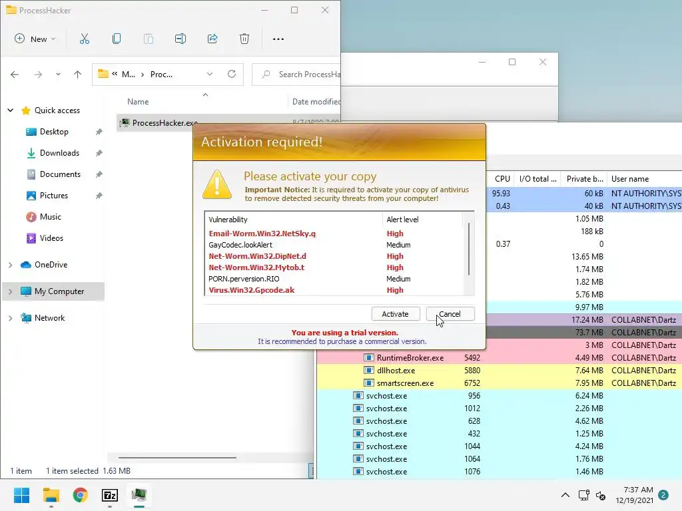The image size is (682, 511).
Task: Sort processes by I/O total column
Action: coord(538,178)
